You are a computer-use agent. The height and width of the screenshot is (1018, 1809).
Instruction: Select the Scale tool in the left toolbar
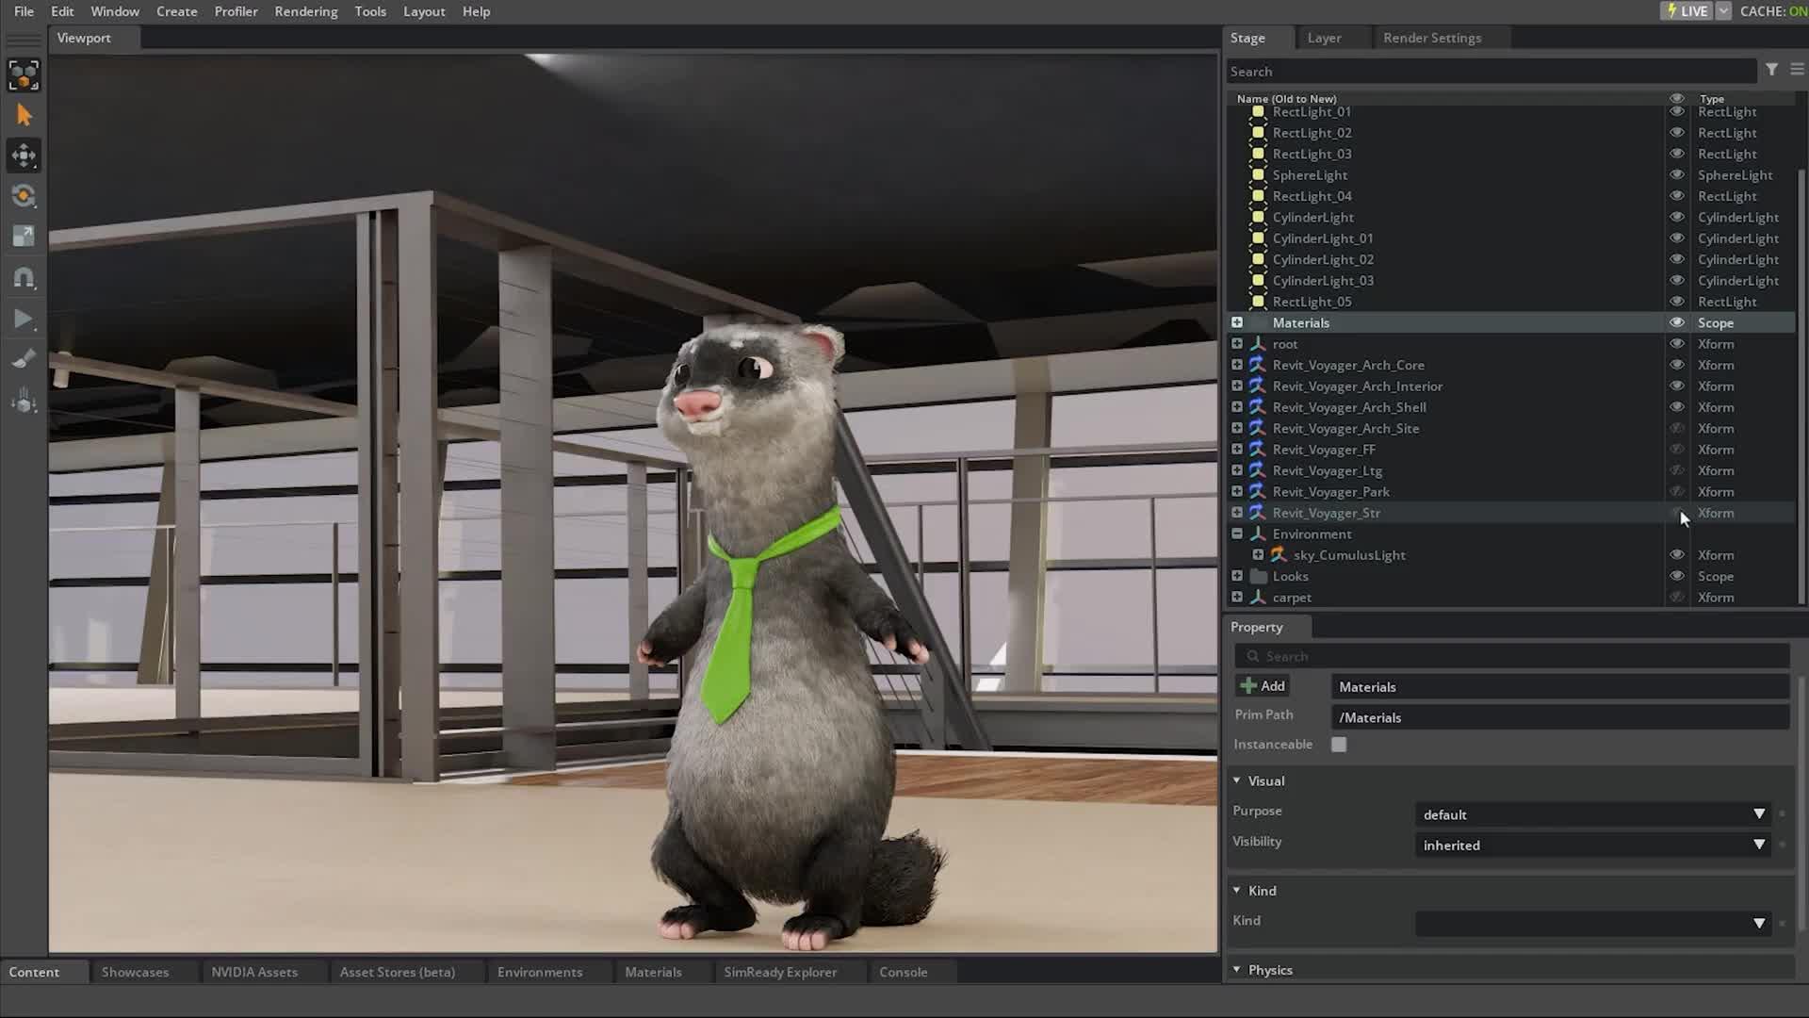coord(24,237)
